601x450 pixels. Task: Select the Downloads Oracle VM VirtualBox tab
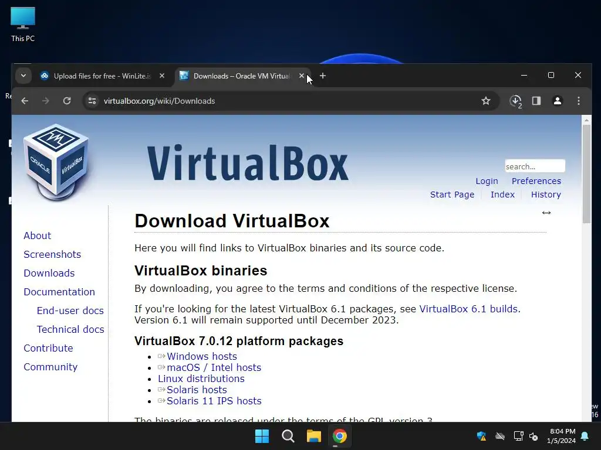click(242, 76)
